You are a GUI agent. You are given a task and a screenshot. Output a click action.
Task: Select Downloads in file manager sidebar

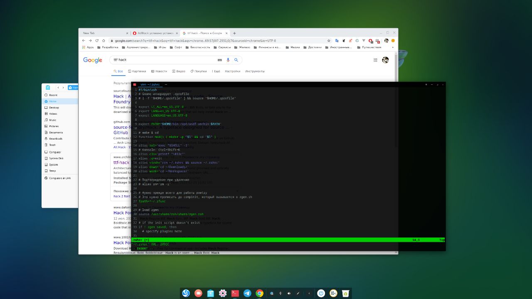60,139
